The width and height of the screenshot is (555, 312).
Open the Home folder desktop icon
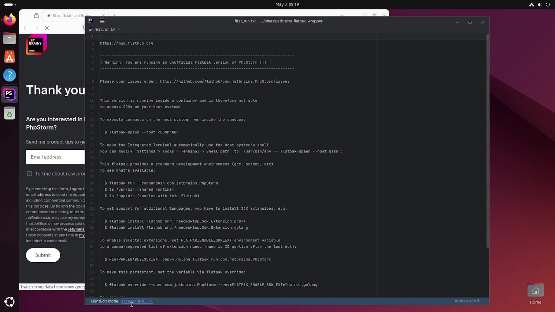coord(535,293)
